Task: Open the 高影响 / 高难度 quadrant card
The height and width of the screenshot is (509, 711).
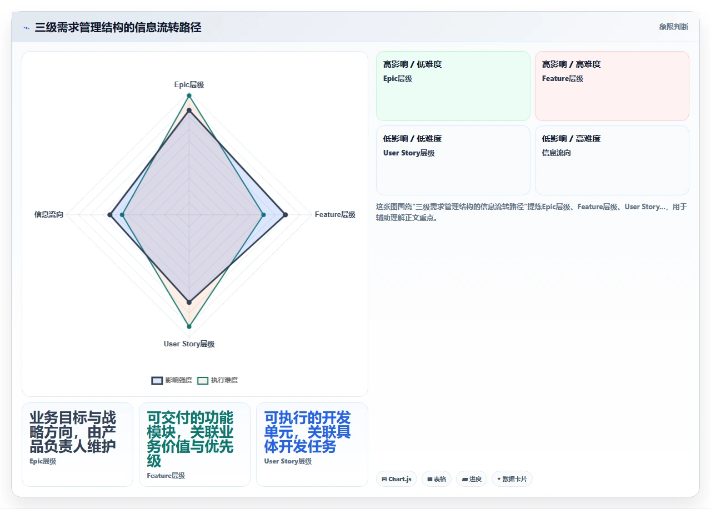Action: pyautogui.click(x=612, y=86)
